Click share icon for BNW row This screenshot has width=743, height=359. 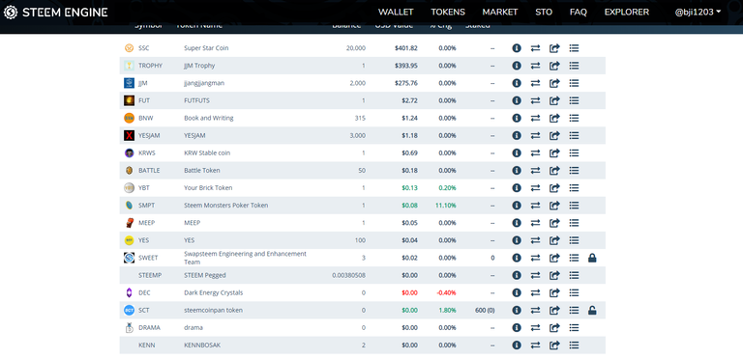(554, 118)
